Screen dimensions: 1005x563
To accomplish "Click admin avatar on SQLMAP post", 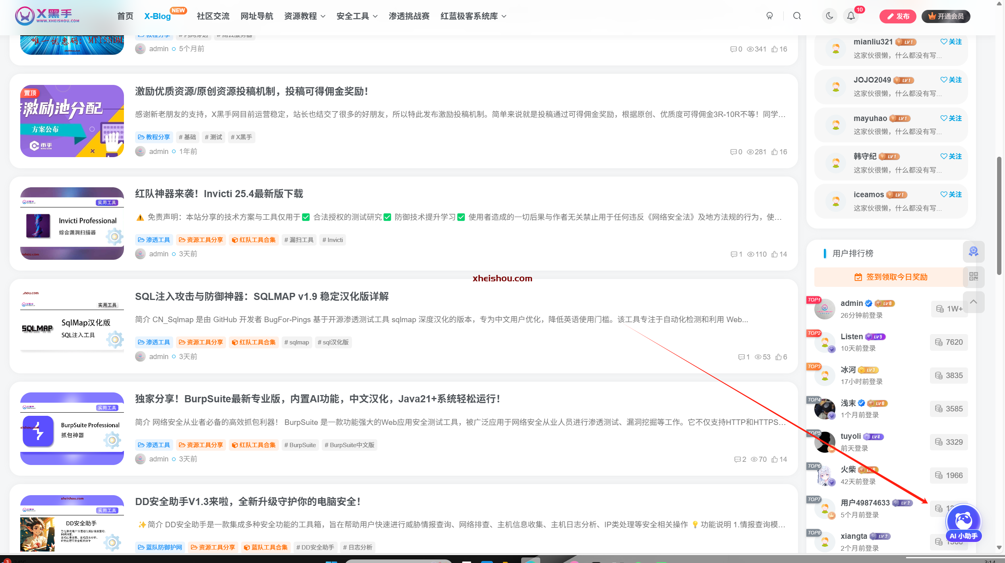I will [140, 356].
